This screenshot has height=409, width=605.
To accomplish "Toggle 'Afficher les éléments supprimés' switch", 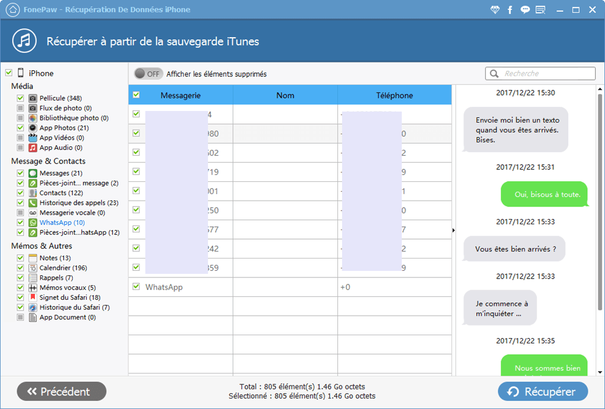I will tap(148, 74).
